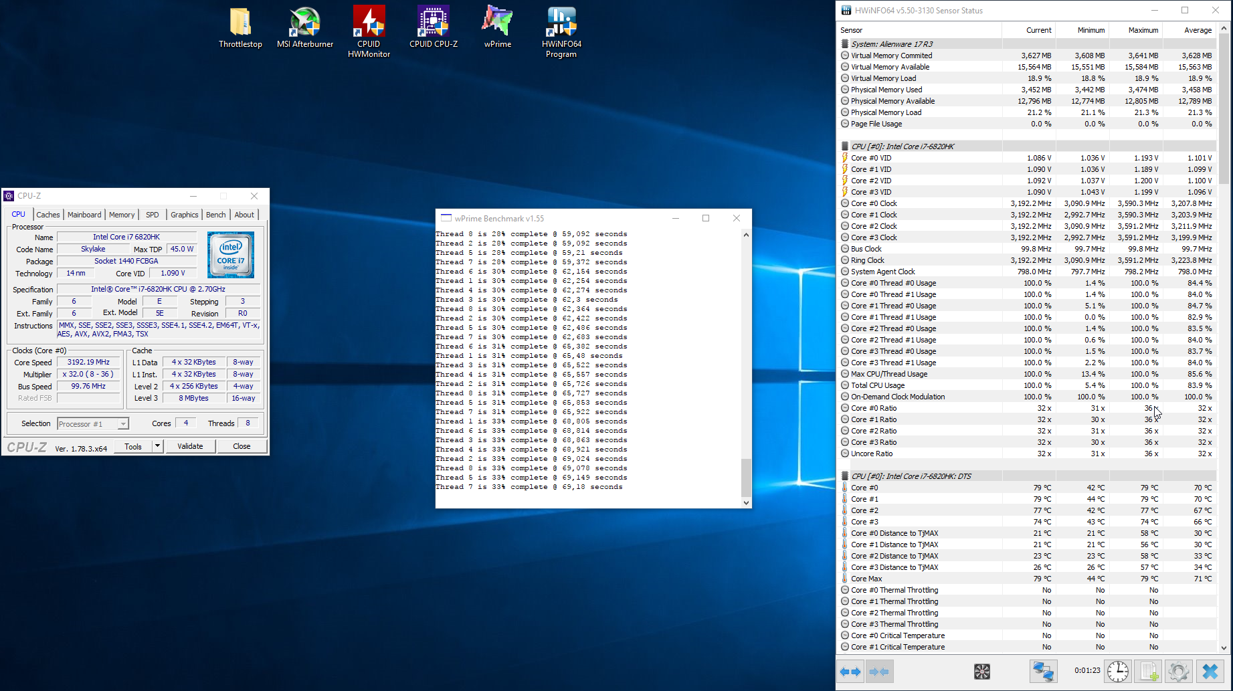Click the wPrime vertical scrollbar thumb

(x=746, y=476)
